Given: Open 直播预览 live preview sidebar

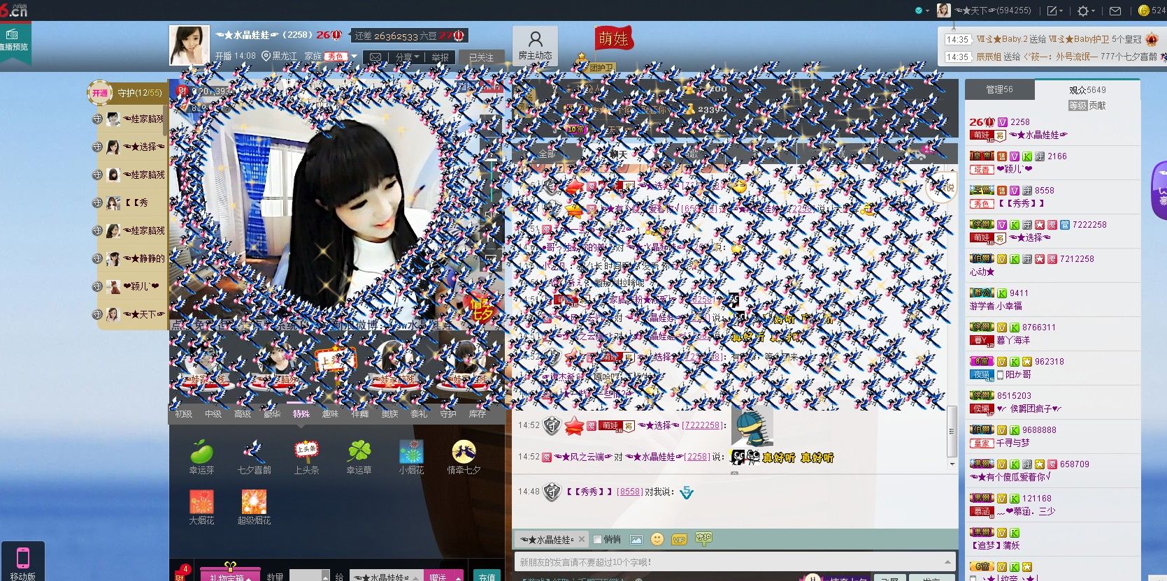Looking at the screenshot, I should (14, 41).
